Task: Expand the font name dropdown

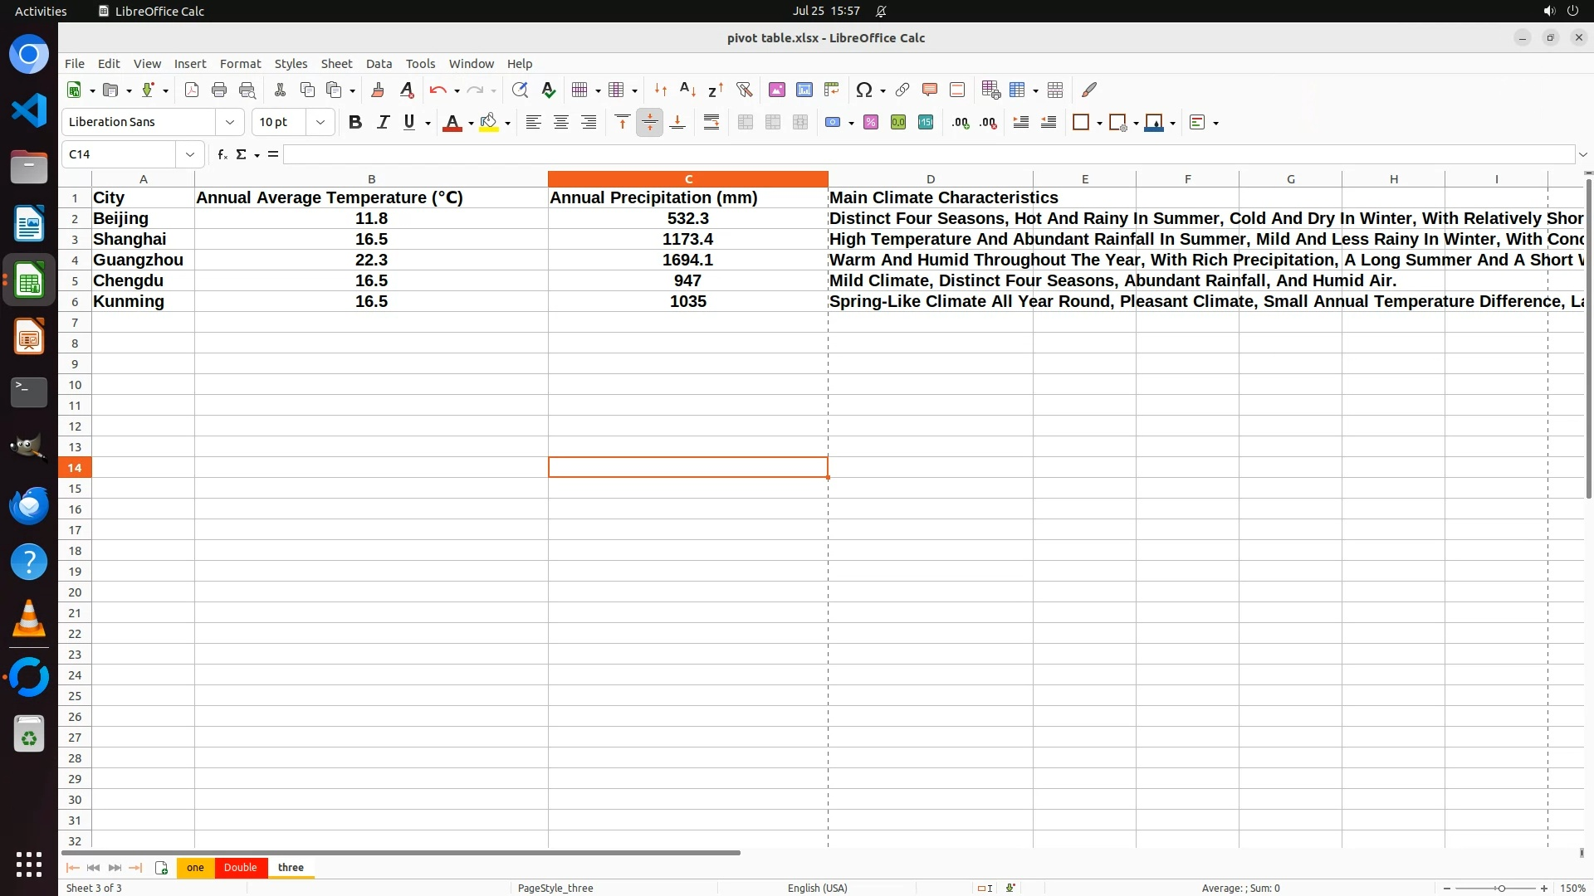Action: (x=230, y=123)
